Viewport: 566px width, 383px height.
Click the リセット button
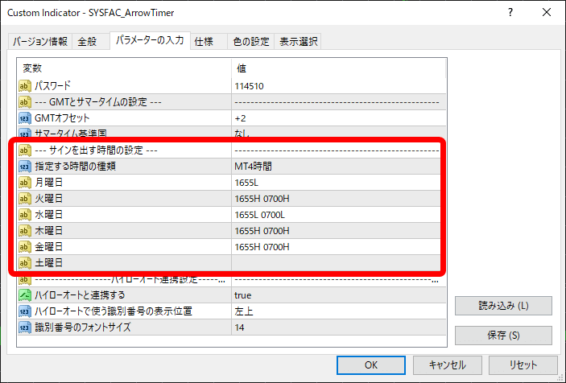[x=523, y=365]
